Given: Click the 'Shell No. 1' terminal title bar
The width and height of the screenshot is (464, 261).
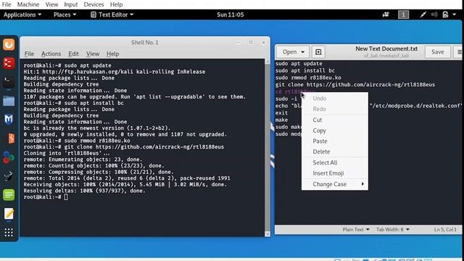Looking at the screenshot, I should (145, 42).
